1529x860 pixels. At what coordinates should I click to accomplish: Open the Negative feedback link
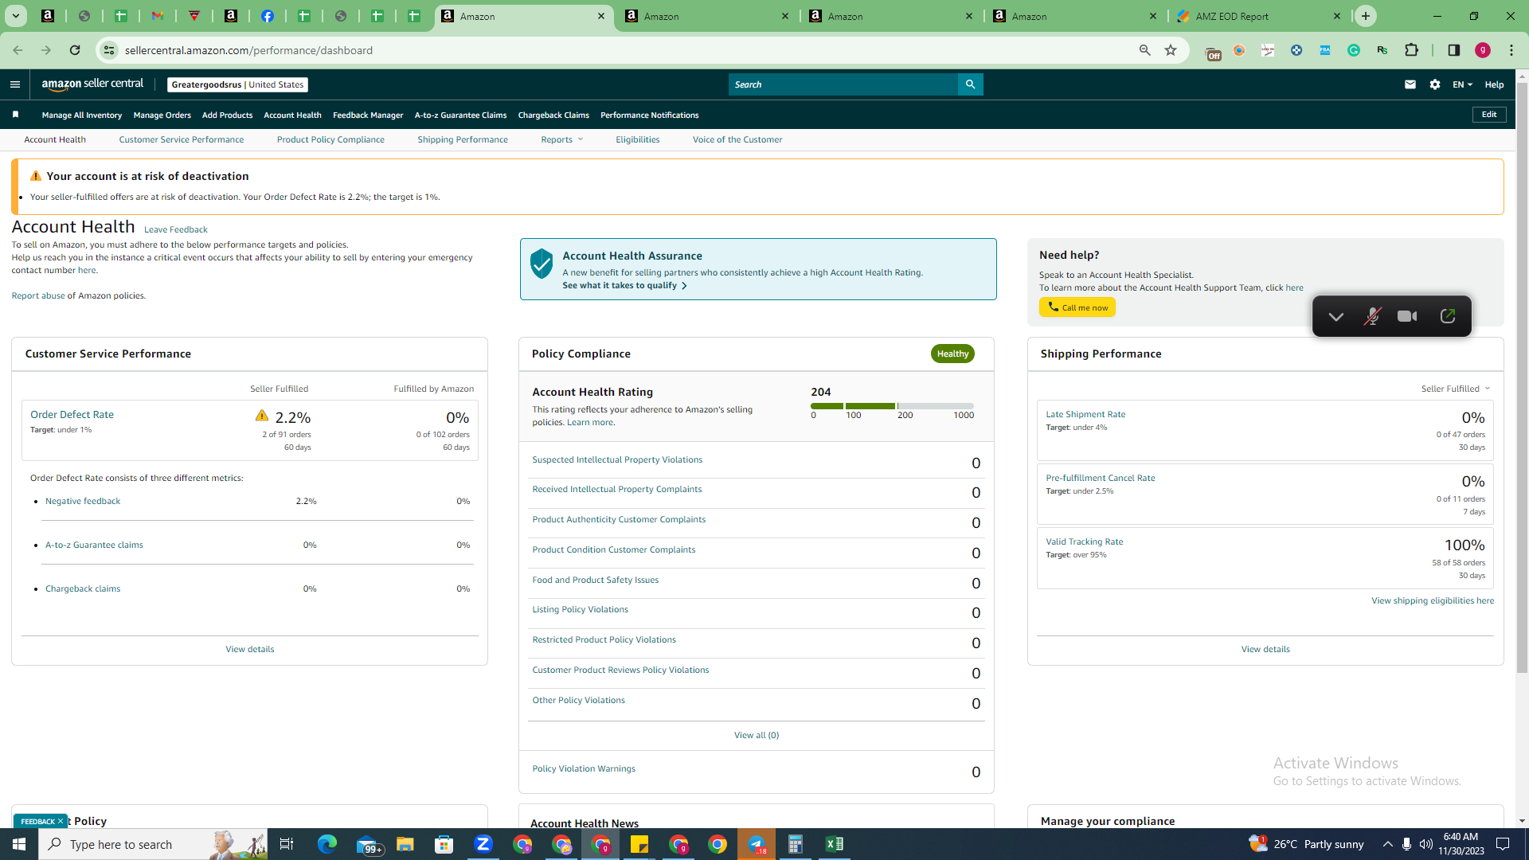(83, 501)
